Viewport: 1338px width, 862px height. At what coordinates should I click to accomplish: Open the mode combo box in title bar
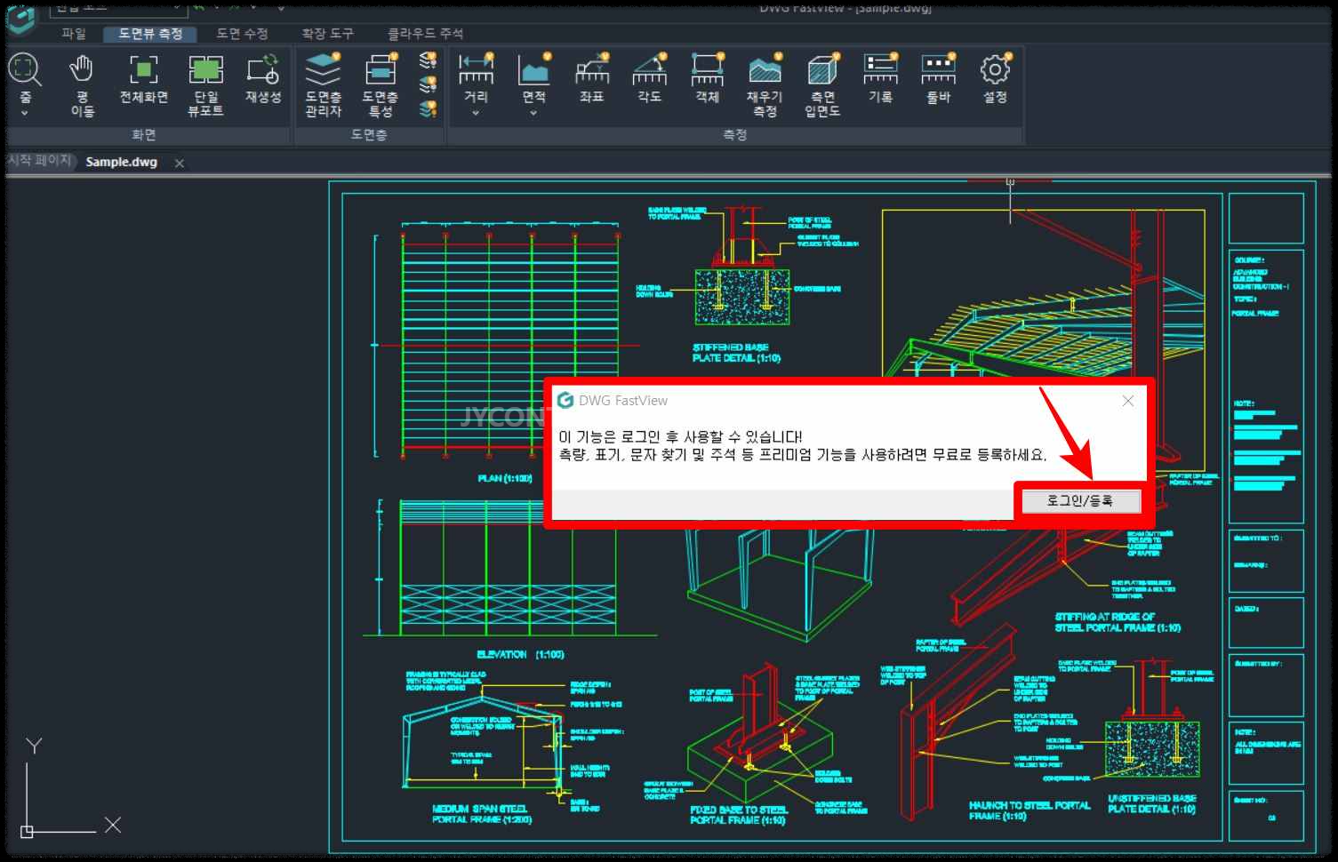117,8
